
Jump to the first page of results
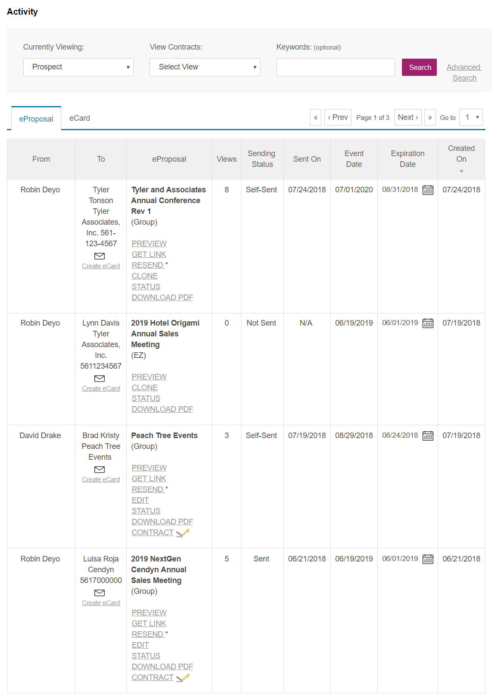coord(316,117)
